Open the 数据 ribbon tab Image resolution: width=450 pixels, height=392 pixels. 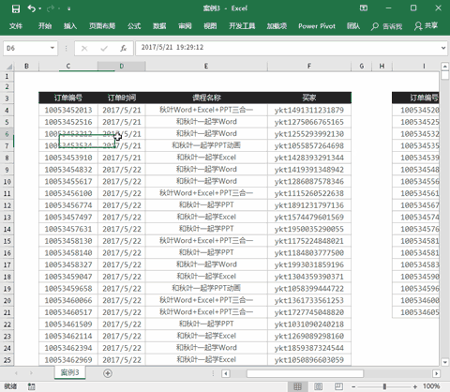click(159, 26)
